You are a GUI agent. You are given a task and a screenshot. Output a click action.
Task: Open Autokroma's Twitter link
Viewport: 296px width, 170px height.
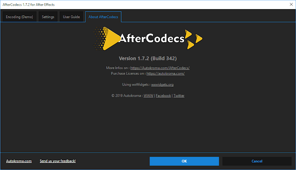179,95
